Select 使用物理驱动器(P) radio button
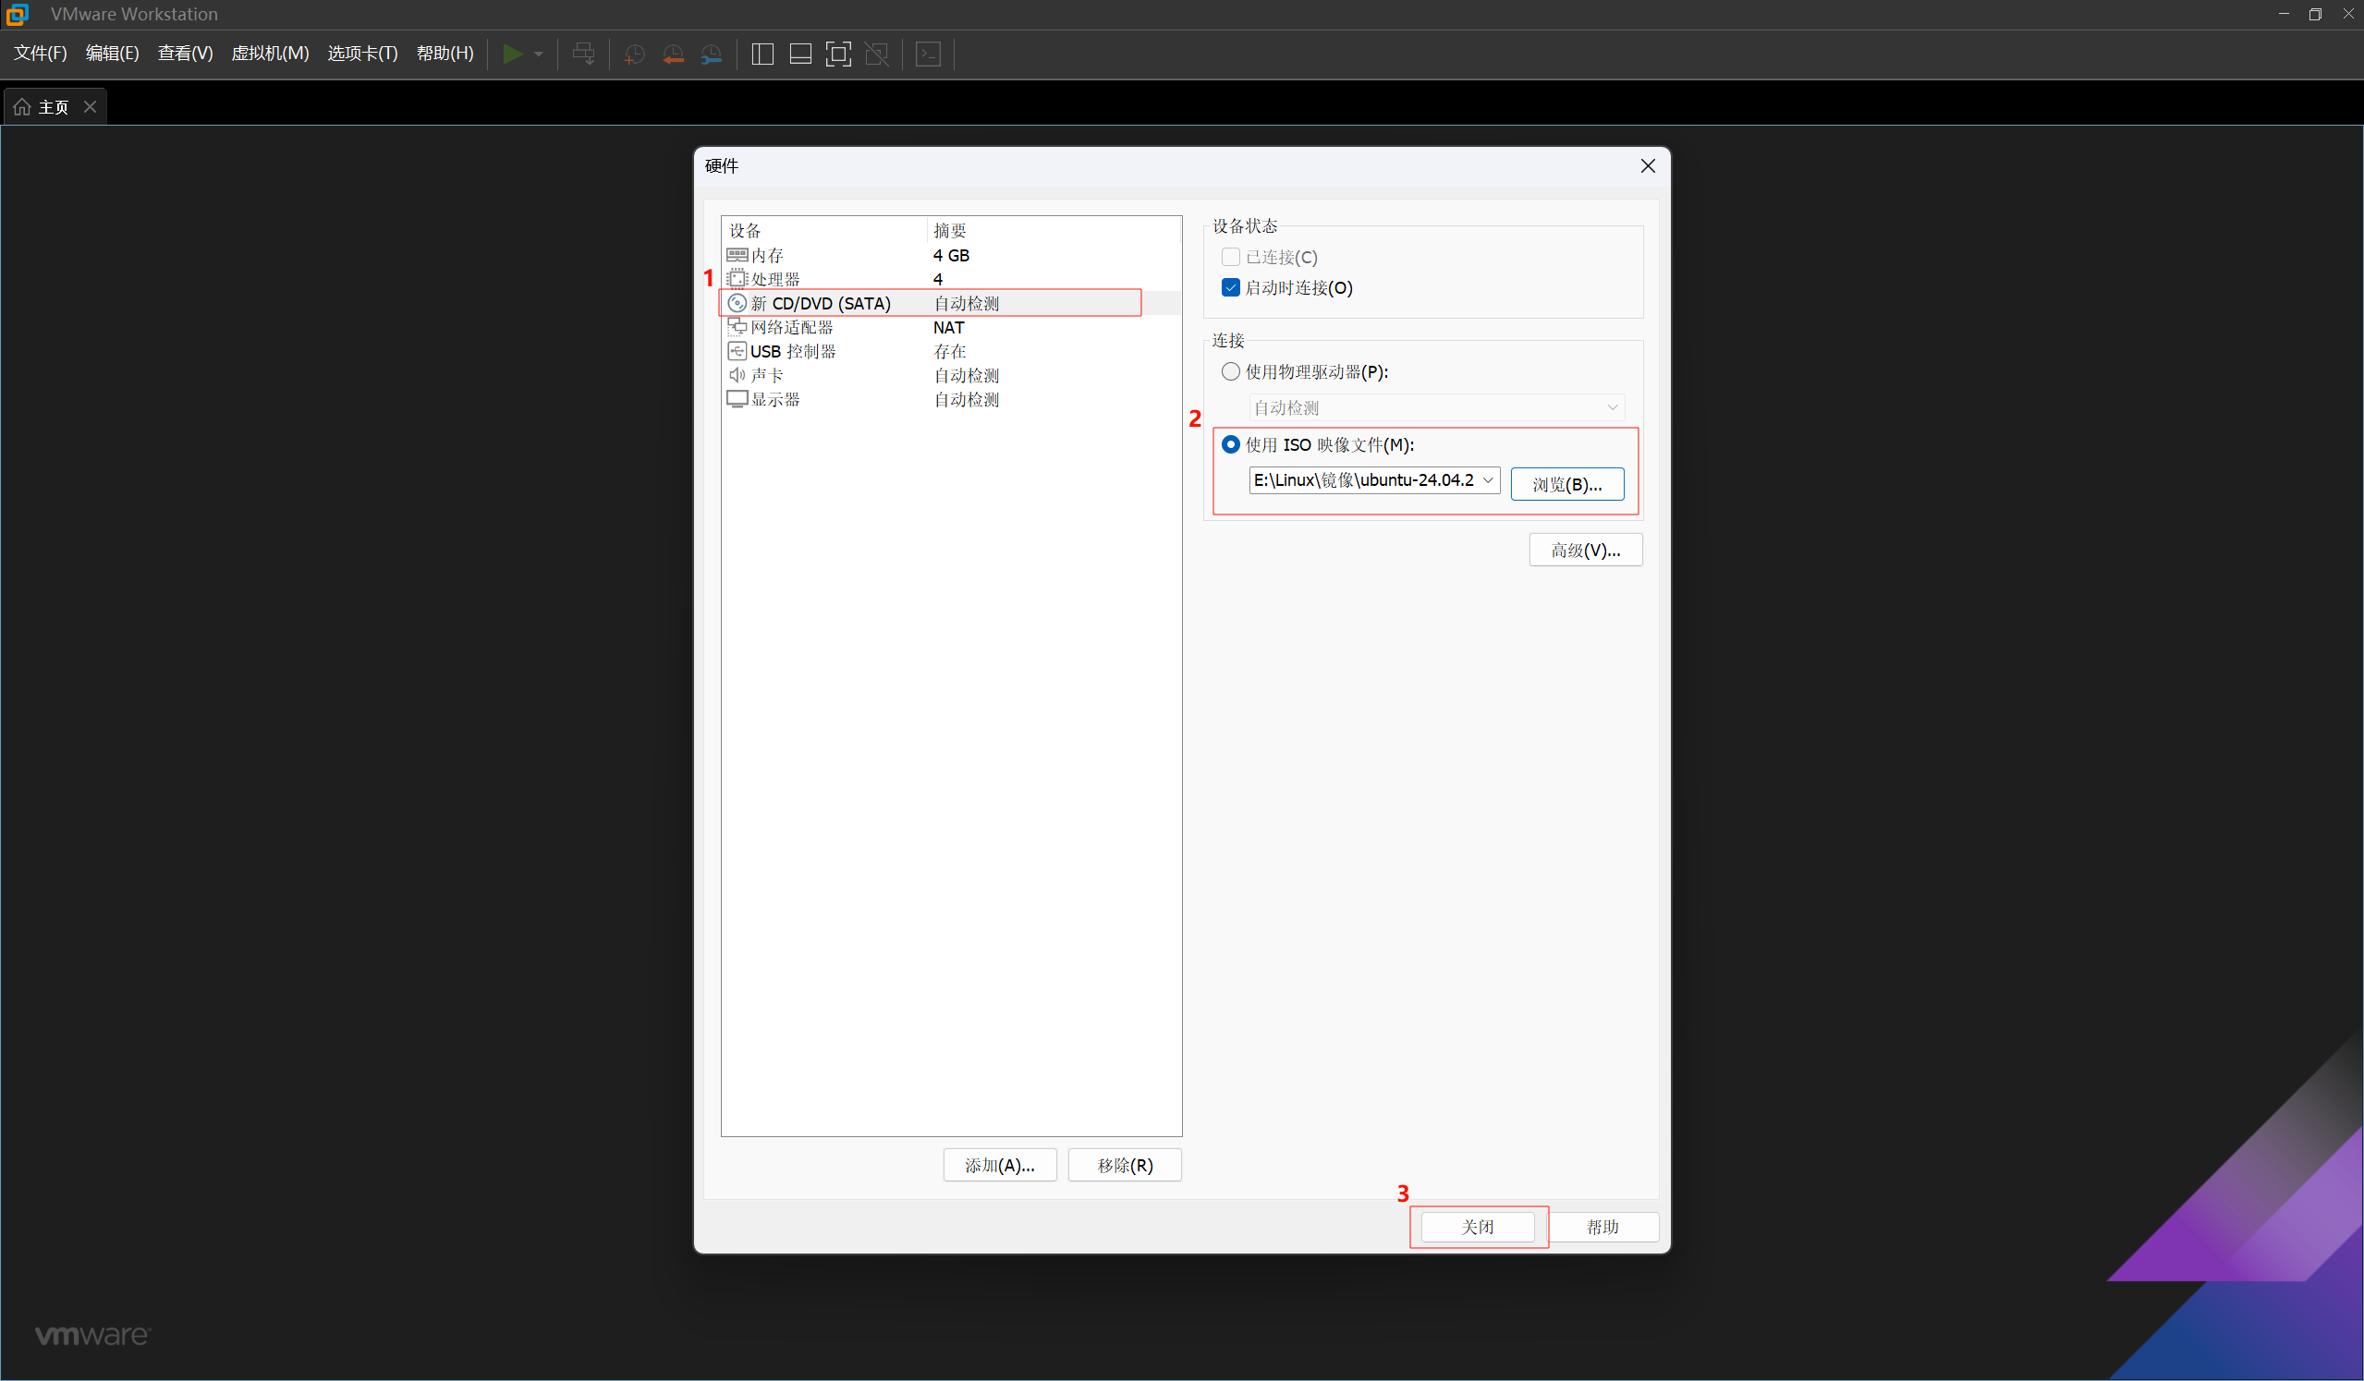This screenshot has height=1381, width=2364. (x=1231, y=372)
